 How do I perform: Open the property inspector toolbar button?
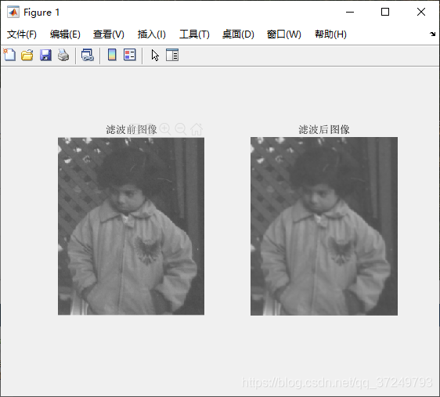pos(172,55)
